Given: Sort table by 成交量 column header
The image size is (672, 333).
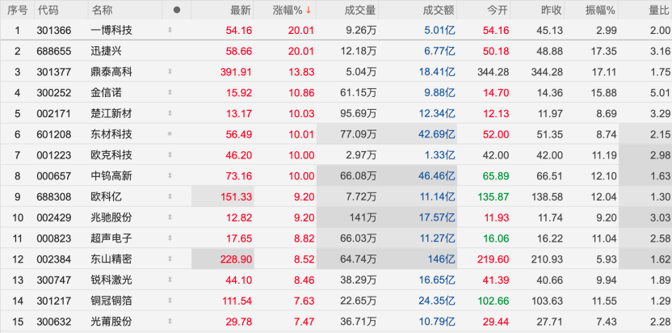Looking at the screenshot, I should (x=360, y=11).
